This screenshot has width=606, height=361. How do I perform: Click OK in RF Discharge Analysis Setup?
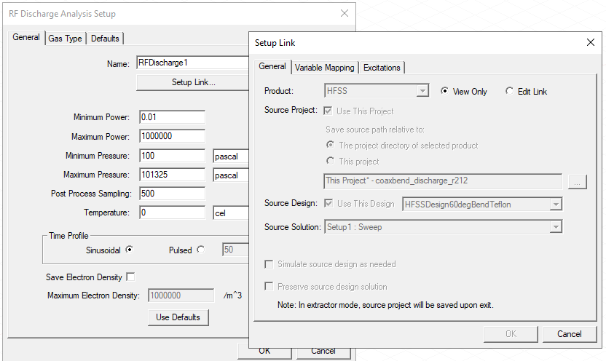pyautogui.click(x=264, y=351)
